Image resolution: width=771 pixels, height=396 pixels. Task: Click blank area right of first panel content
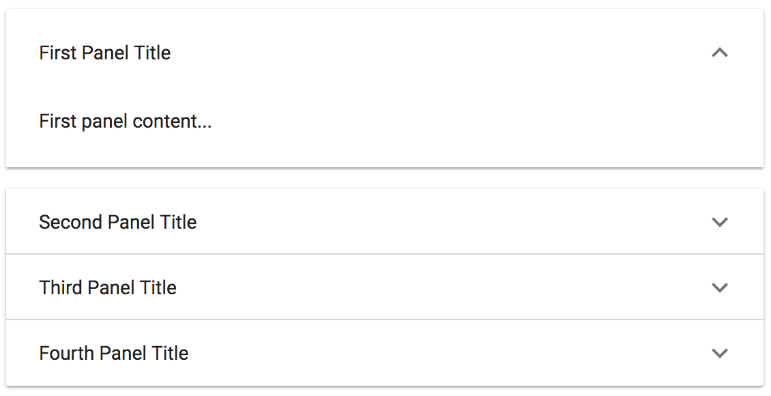pyautogui.click(x=478, y=122)
